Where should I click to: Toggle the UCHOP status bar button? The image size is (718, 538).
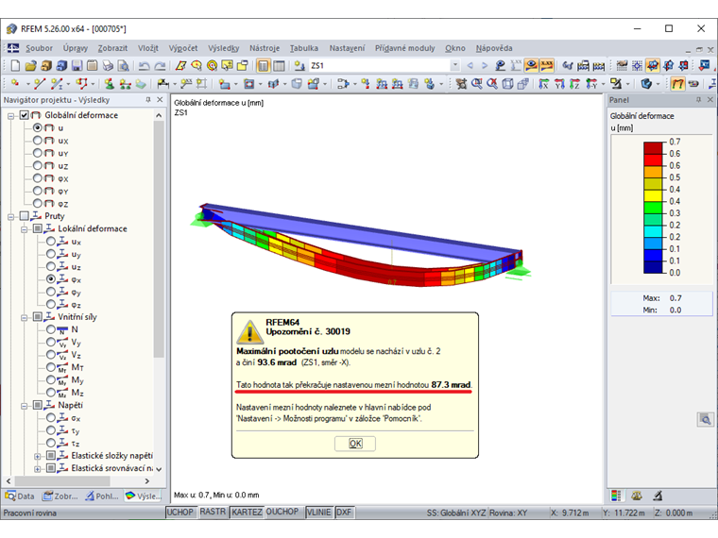[179, 512]
